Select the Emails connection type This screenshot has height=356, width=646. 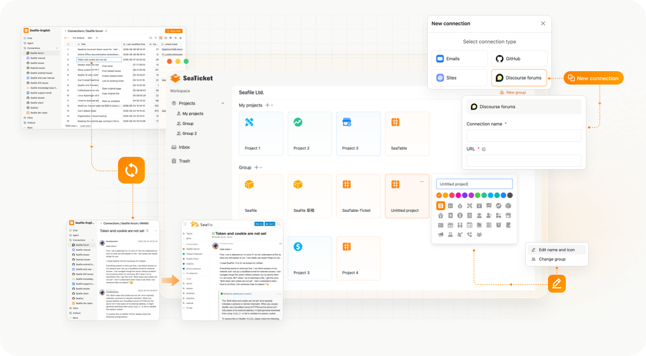point(460,58)
